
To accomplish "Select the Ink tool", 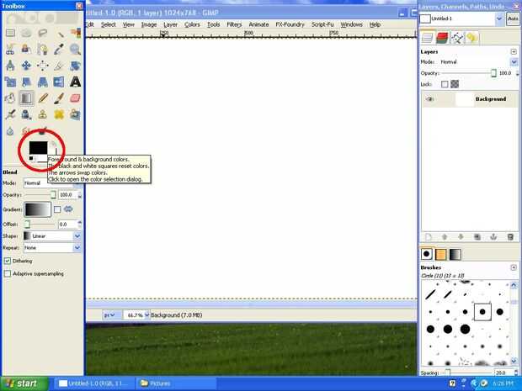I will [x=26, y=114].
